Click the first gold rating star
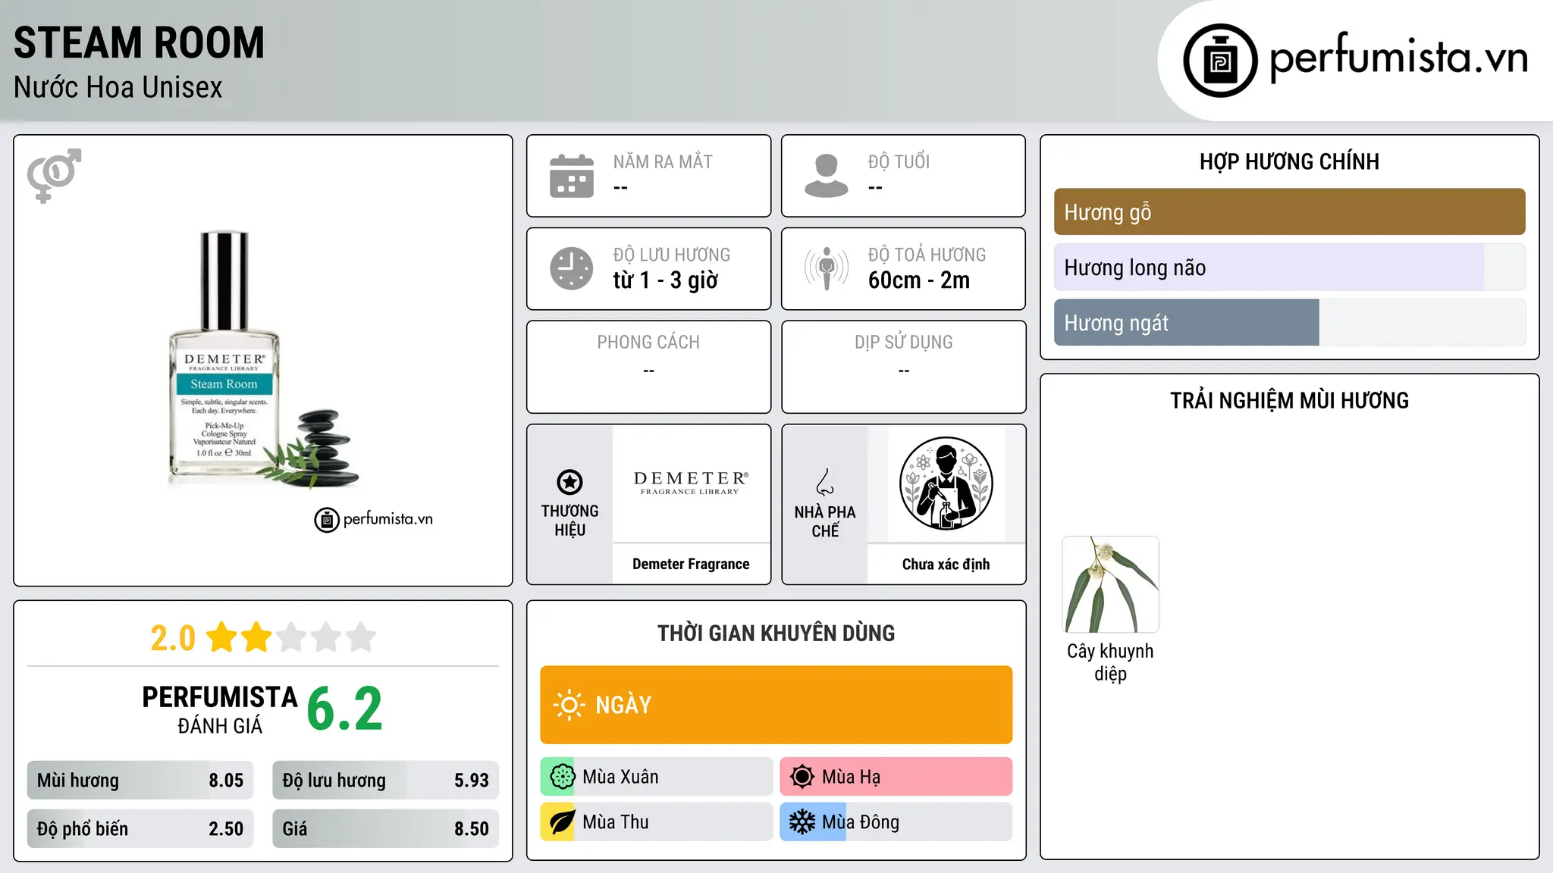This screenshot has height=873, width=1553. (222, 637)
